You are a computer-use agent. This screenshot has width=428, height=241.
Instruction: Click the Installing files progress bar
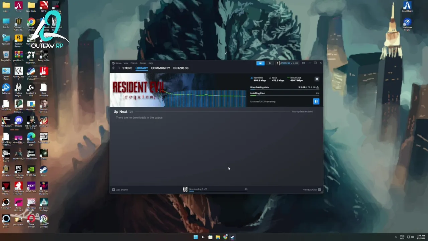pyautogui.click(x=285, y=96)
